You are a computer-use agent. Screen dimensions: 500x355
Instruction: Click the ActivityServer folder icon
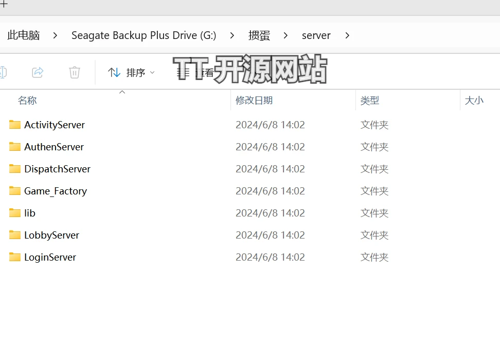pos(15,124)
